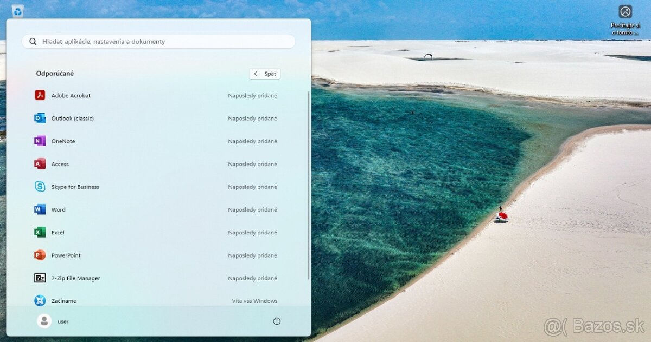651x342 pixels.
Task: Open the Začíname app icon
Action: click(x=40, y=300)
